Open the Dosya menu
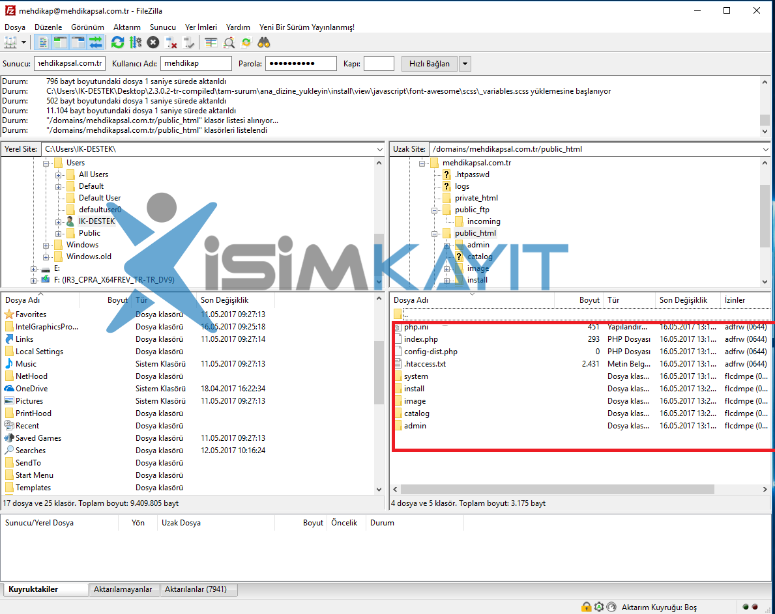Viewport: 775px width, 614px height. (15, 27)
